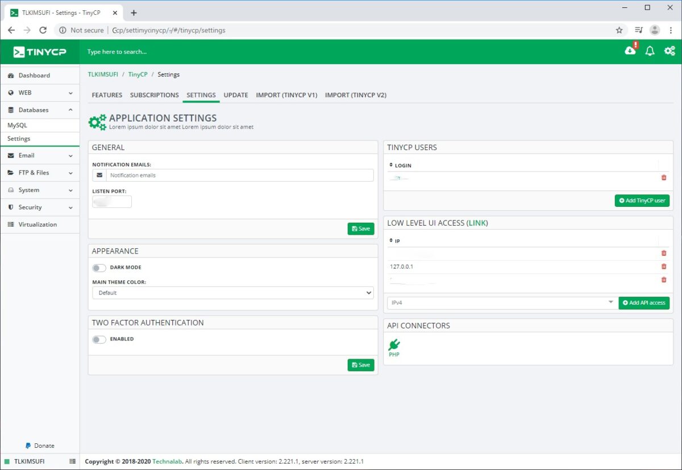Click the TinyCP logo in the header
The height and width of the screenshot is (470, 682).
(40, 52)
